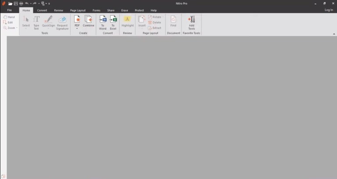Click Rotate pages
Screen dimensions: 337x179
tap(155, 17)
